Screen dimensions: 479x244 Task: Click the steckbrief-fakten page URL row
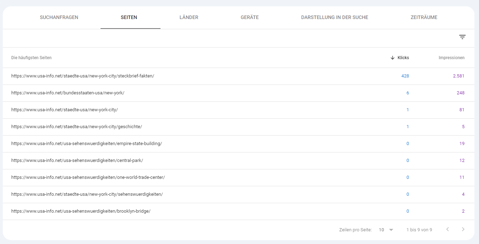tap(83, 76)
